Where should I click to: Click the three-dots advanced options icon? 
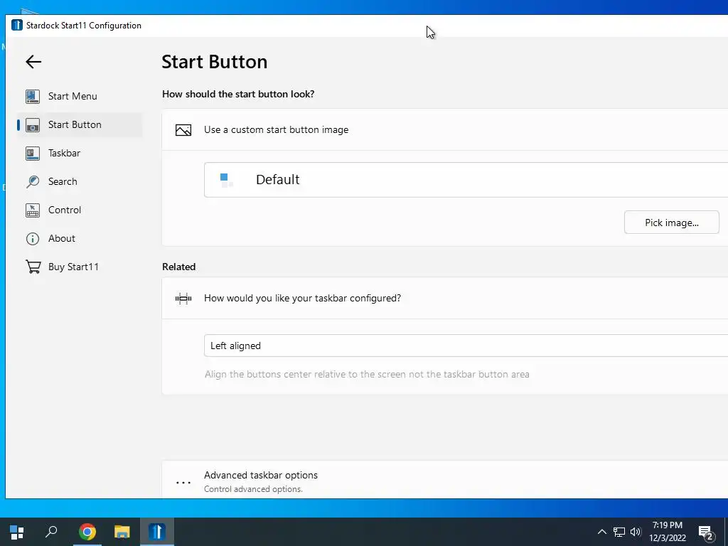click(x=183, y=483)
